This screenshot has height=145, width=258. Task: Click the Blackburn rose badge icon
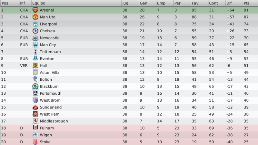coord(35,87)
